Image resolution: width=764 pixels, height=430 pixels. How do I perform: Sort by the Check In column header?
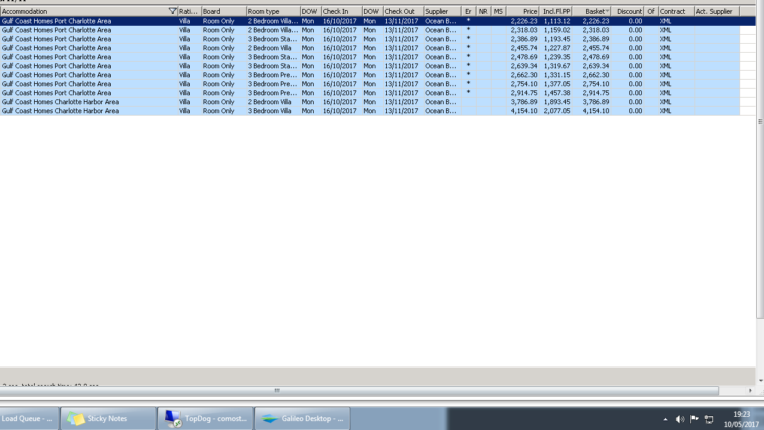click(x=341, y=11)
